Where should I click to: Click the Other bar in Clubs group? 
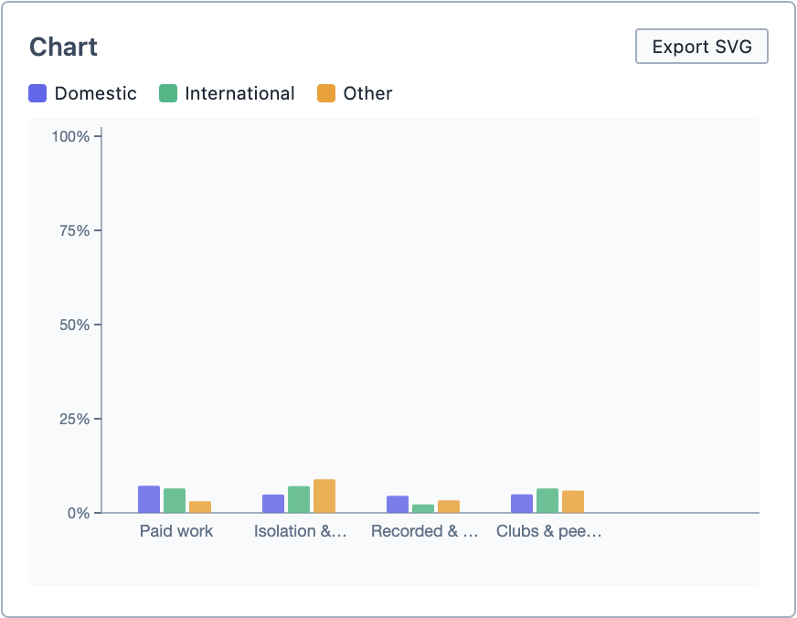pyautogui.click(x=573, y=502)
